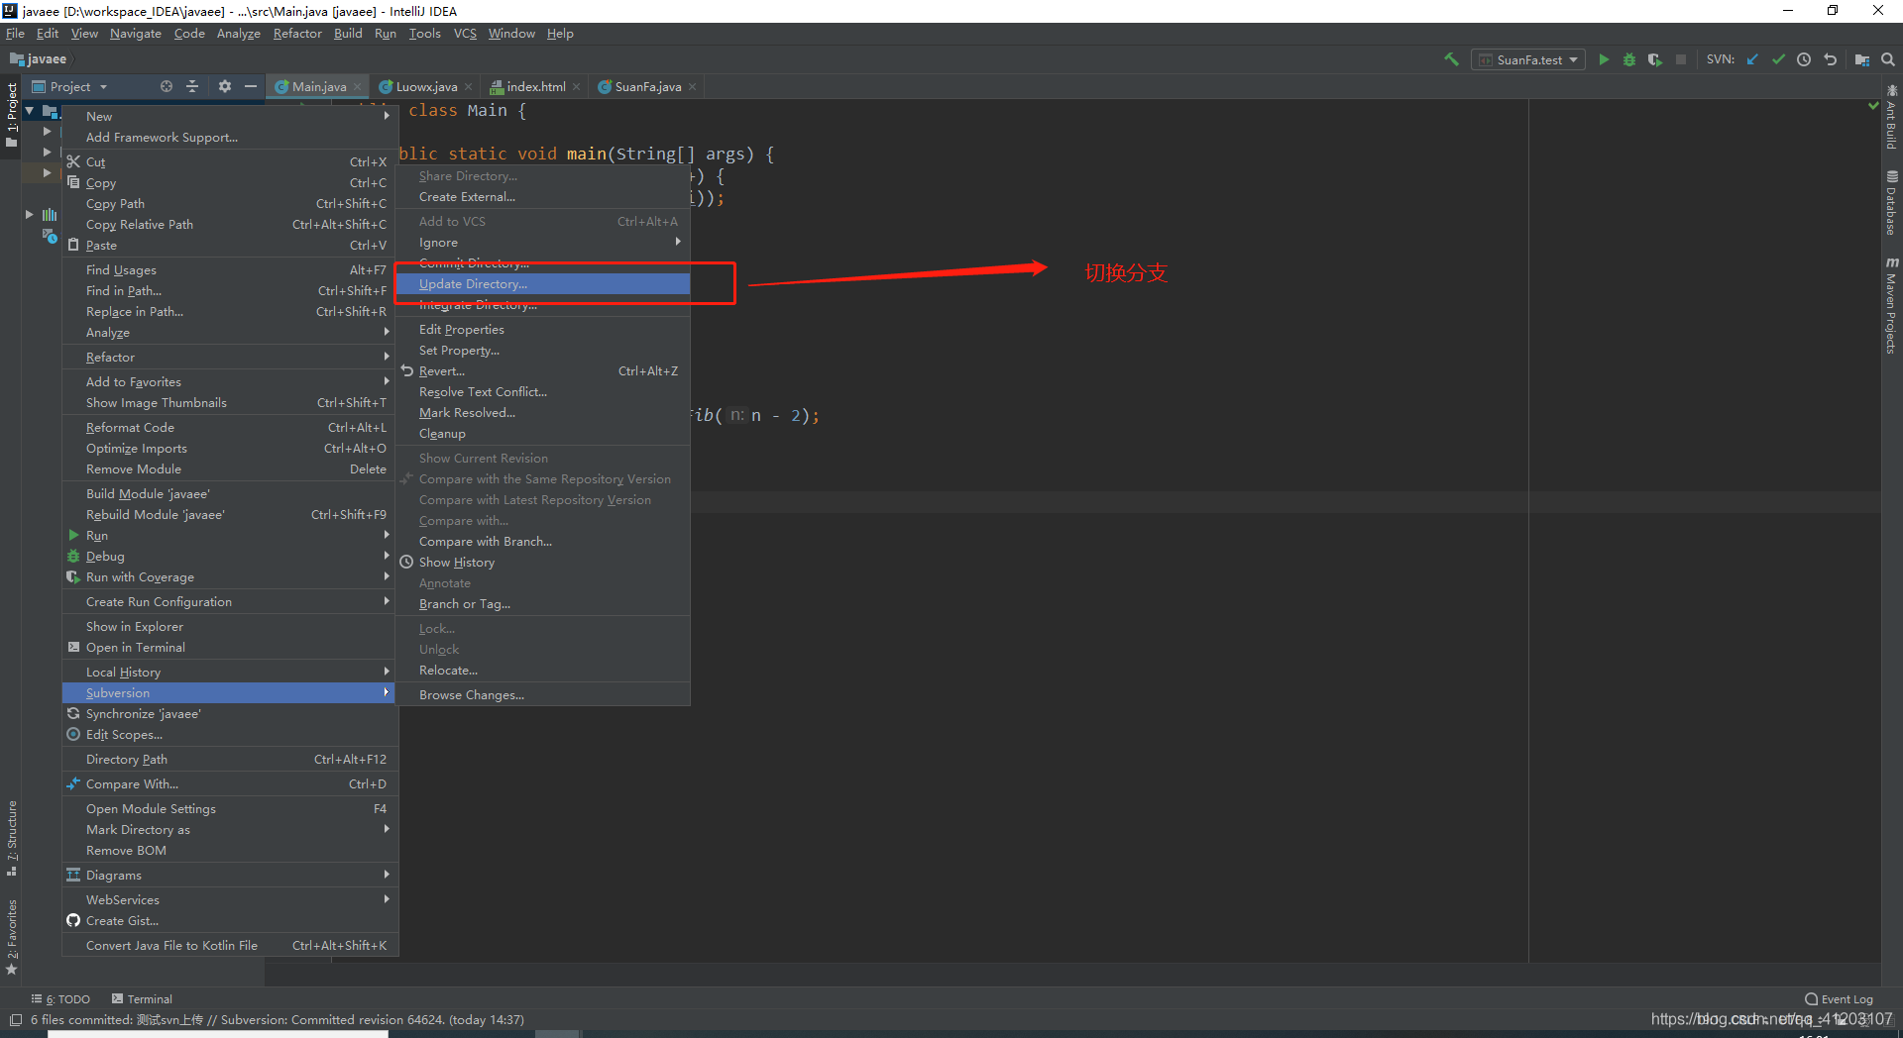Screen dimensions: 1903x1038
Task: Click the javaee breadcrumb in navigation bar
Action: coord(39,59)
